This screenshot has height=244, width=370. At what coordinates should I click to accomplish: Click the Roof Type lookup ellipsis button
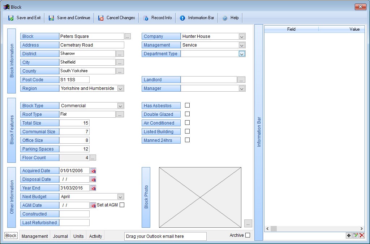[x=120, y=114]
